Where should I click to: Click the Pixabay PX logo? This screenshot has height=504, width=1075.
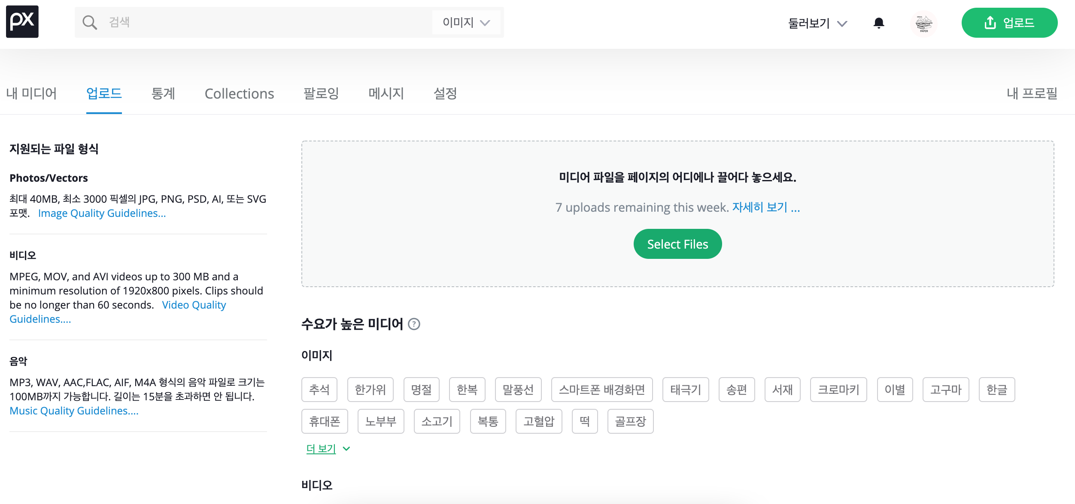pos(22,22)
